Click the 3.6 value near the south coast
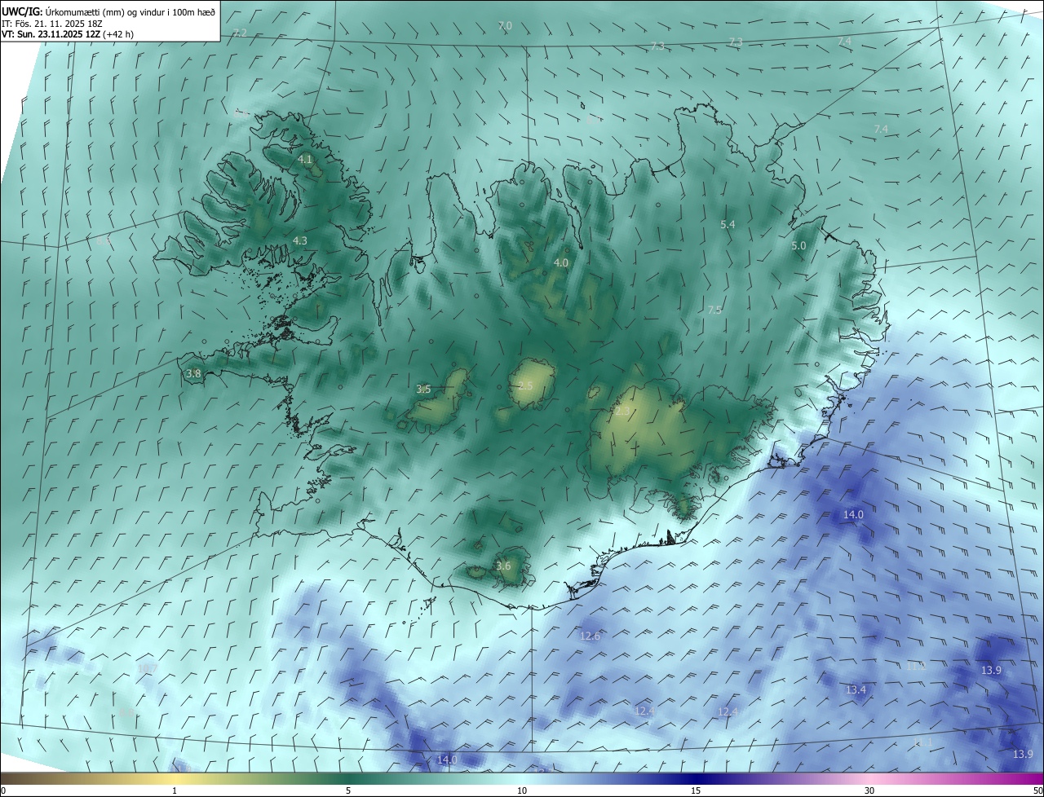The image size is (1044, 797). (x=503, y=566)
